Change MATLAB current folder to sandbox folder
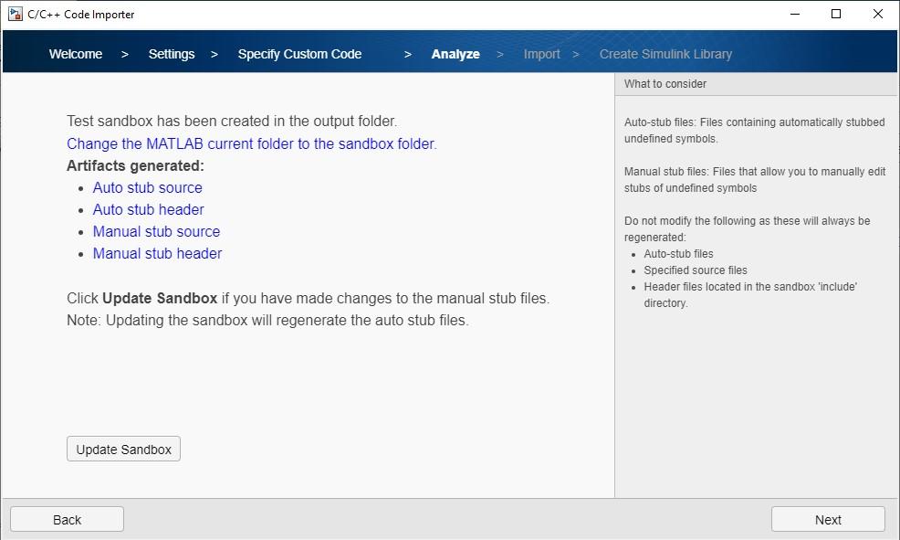 point(252,143)
